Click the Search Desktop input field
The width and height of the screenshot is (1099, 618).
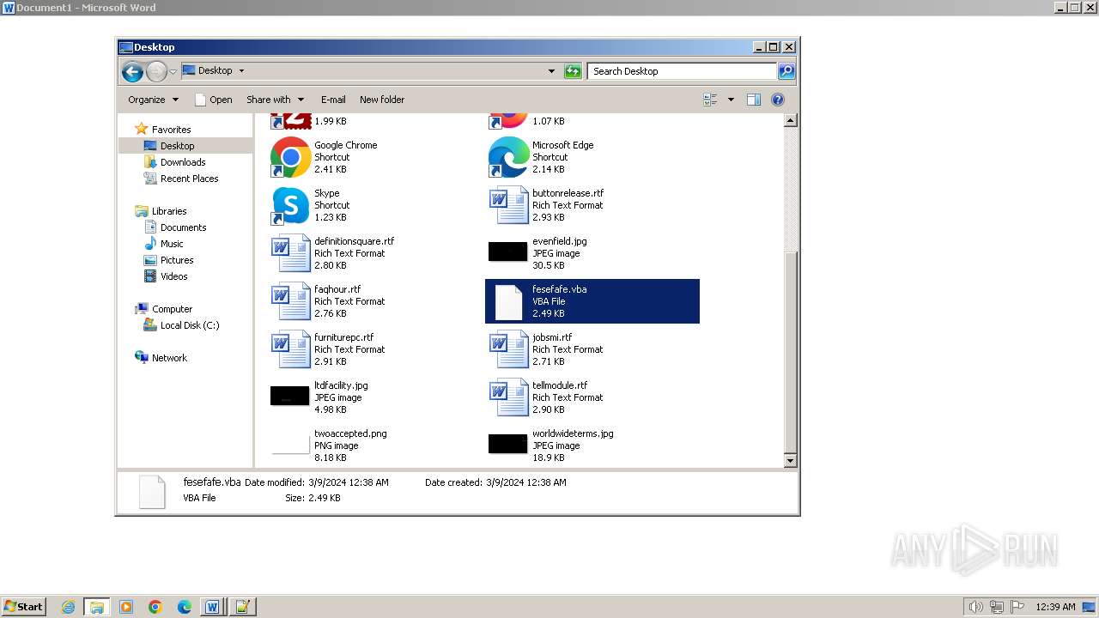683,71
